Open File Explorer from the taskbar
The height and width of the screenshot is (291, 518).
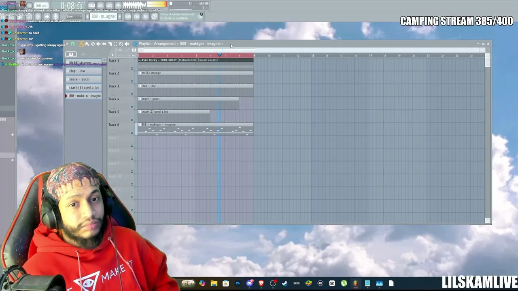pos(214,283)
